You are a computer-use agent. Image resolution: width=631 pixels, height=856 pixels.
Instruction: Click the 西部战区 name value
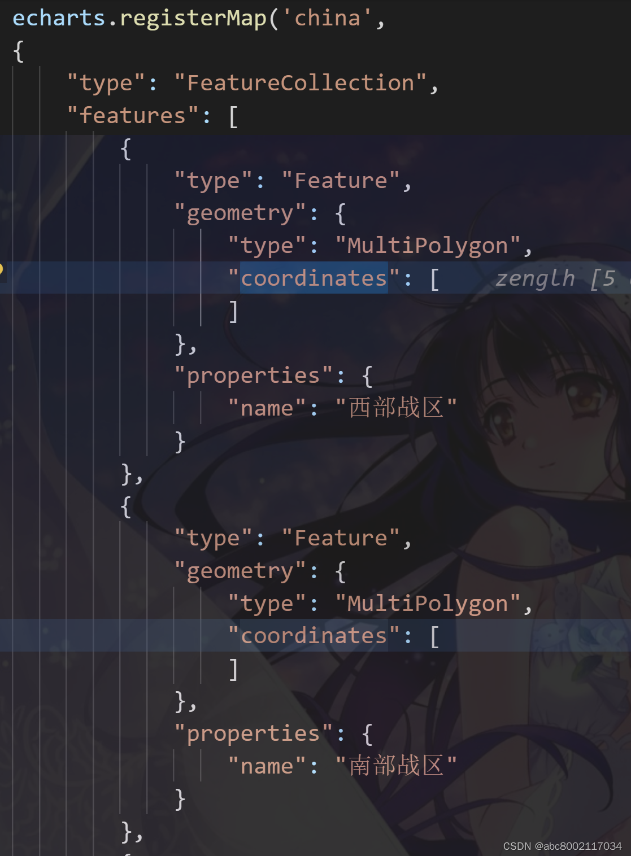[x=395, y=408]
